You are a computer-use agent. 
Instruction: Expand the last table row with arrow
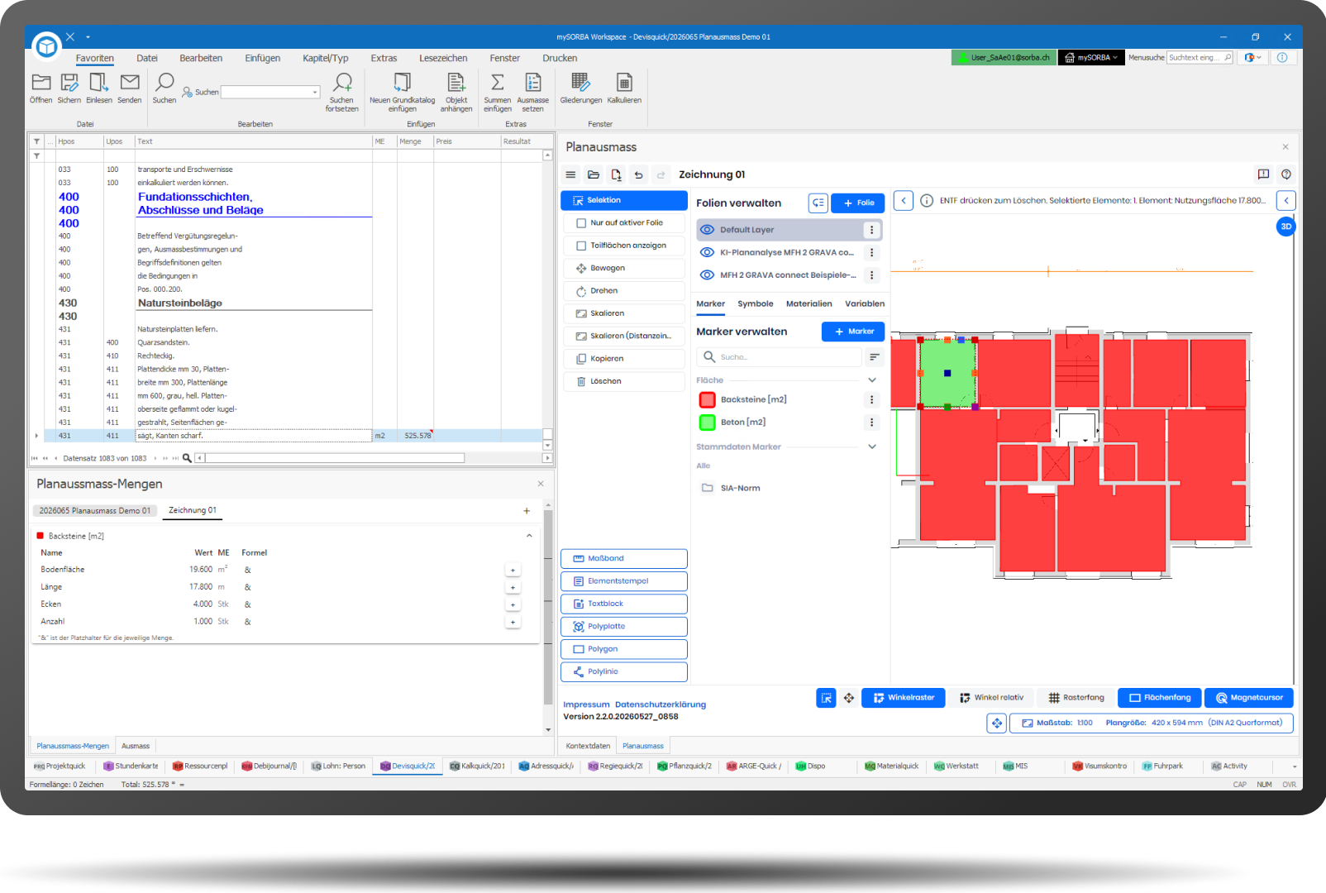[x=36, y=436]
